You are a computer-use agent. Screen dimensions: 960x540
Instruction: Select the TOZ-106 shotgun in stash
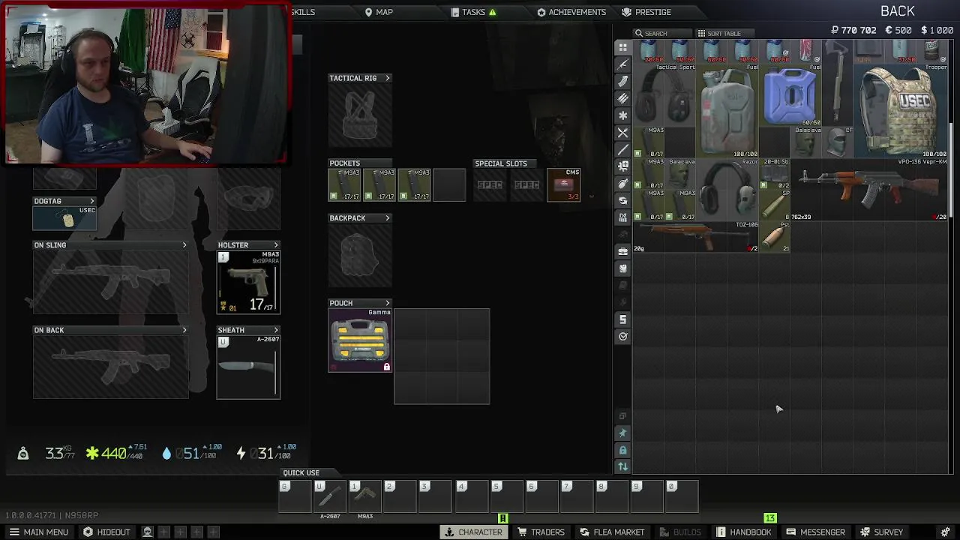pyautogui.click(x=697, y=236)
